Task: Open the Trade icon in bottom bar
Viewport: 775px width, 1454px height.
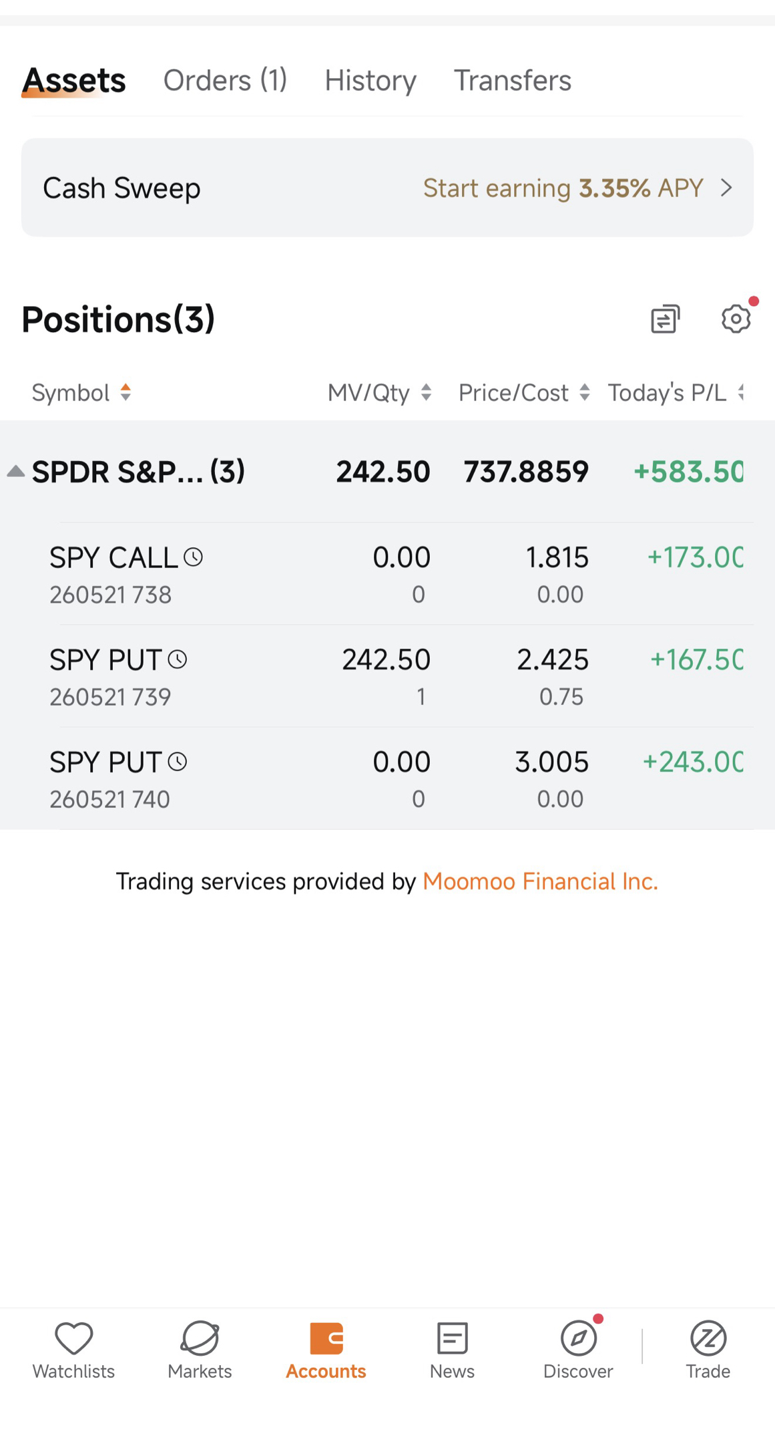Action: [x=708, y=1338]
